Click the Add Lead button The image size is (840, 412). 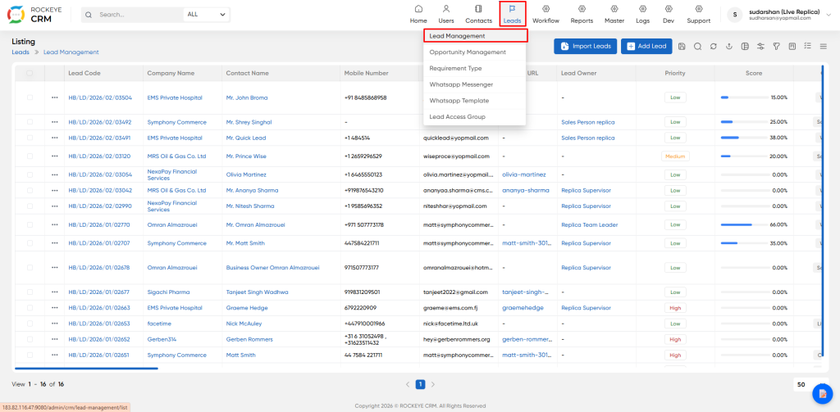click(646, 47)
